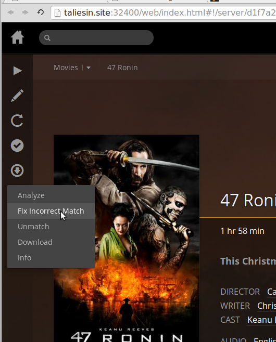
Task: Refresh metadata with circular arrow icon
Action: [17, 121]
